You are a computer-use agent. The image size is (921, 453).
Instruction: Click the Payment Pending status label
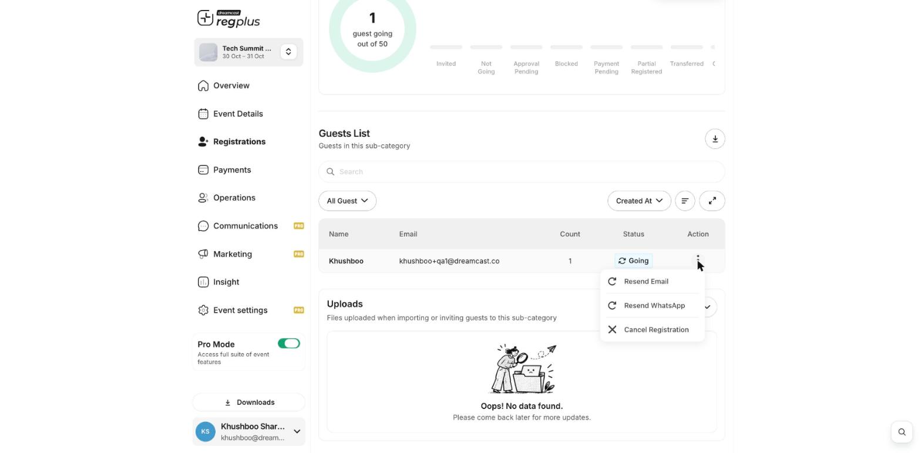(606, 67)
